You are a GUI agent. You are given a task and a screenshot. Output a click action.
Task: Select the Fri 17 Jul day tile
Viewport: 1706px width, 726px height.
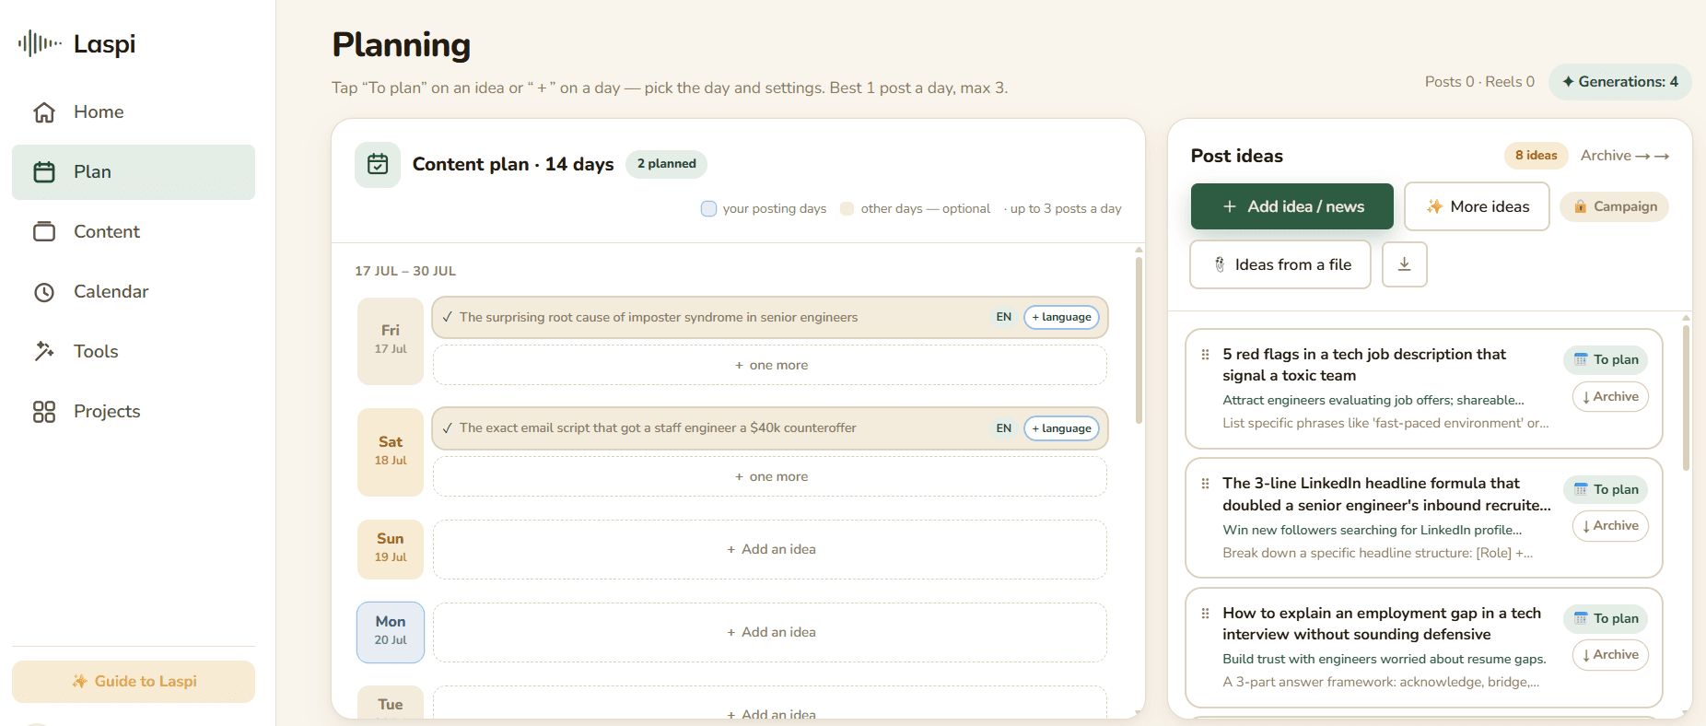(391, 341)
